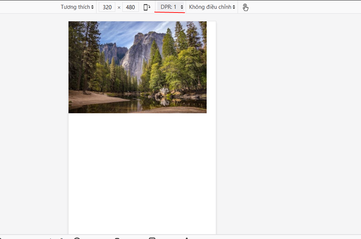Click the sandy riverbank in the photo
The image size is (361, 239).
[x=88, y=98]
